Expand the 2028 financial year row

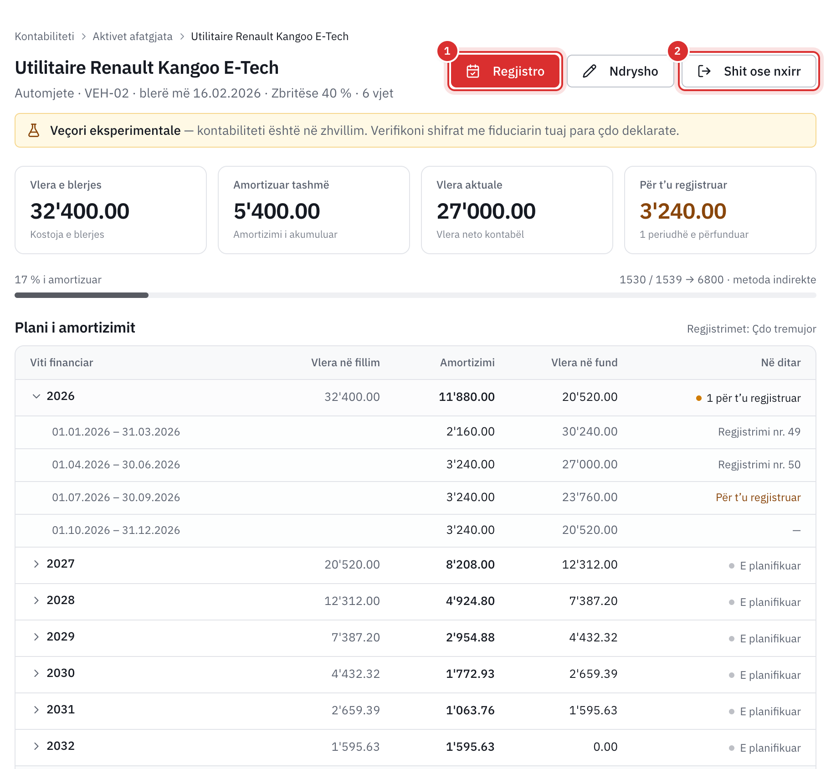point(36,600)
